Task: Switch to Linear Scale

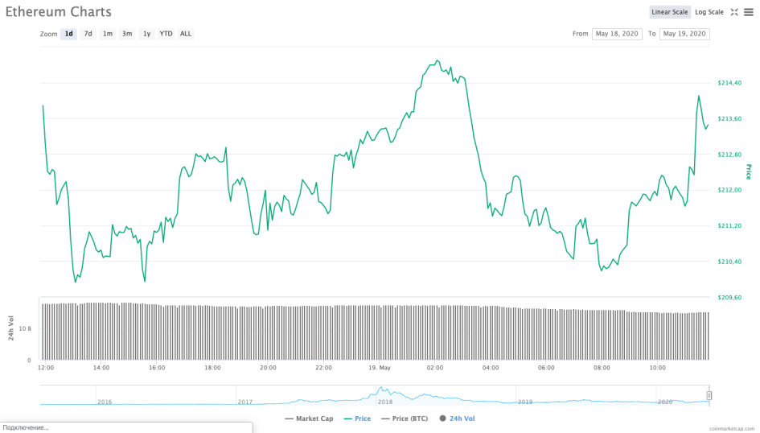Action: [670, 12]
